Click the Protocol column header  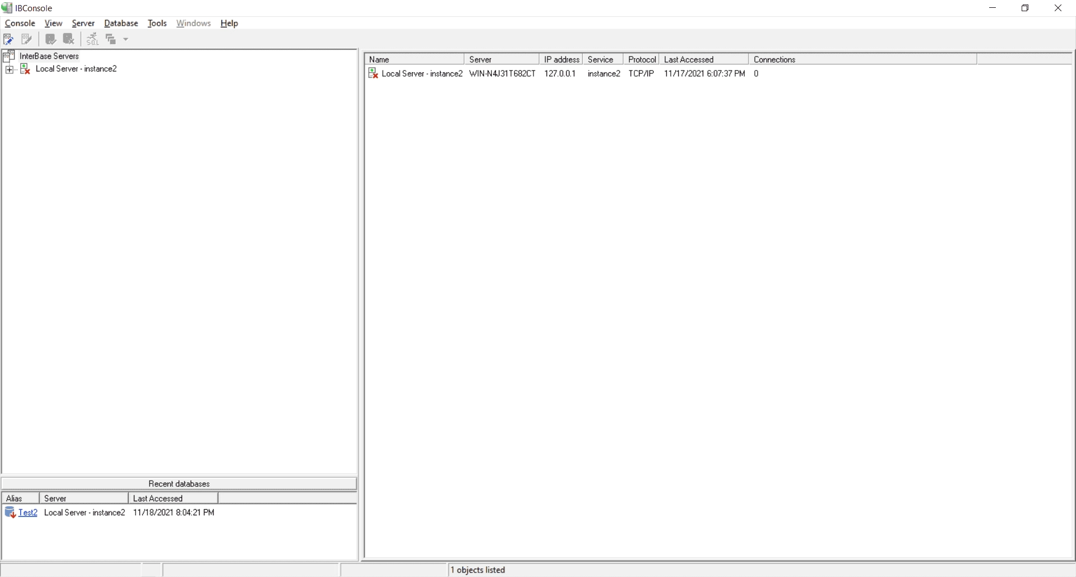[x=641, y=59]
